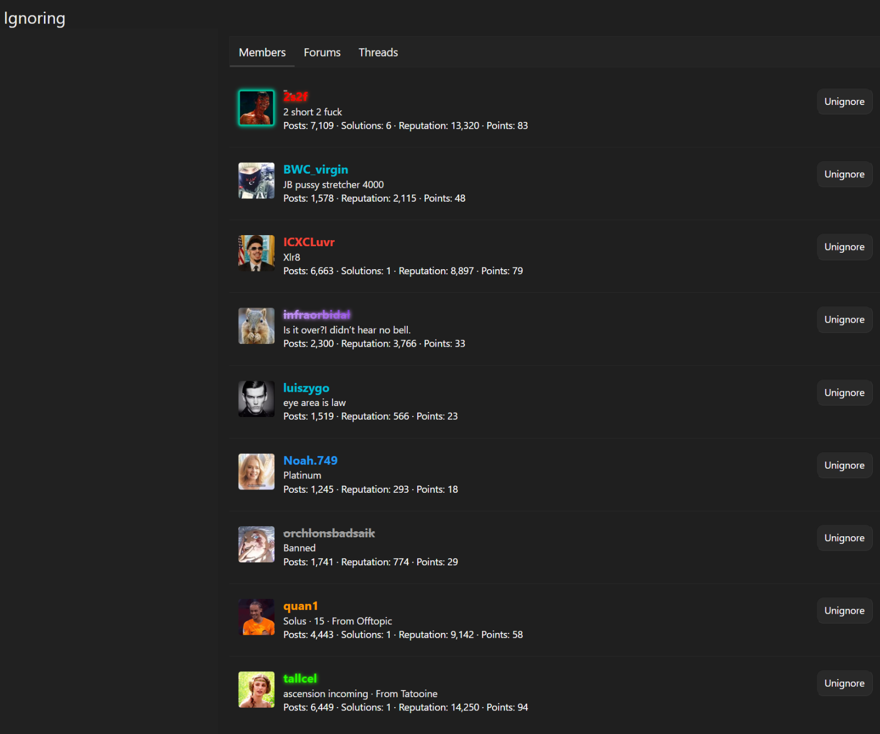This screenshot has width=880, height=734.
Task: Open Noah.749's profile link
Action: [x=311, y=460]
